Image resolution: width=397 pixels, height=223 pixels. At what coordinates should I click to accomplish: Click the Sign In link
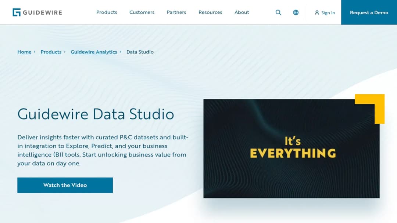pos(325,12)
